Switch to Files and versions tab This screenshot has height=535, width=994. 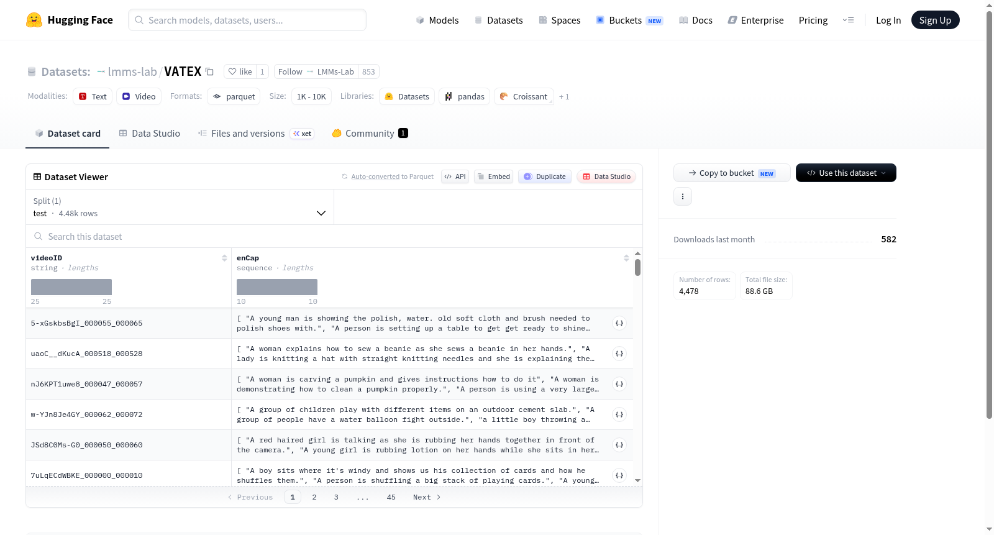[x=255, y=133]
